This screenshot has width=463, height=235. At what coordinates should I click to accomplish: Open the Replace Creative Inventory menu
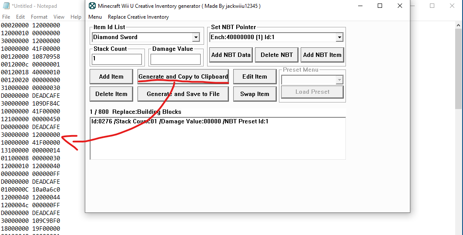tap(138, 17)
